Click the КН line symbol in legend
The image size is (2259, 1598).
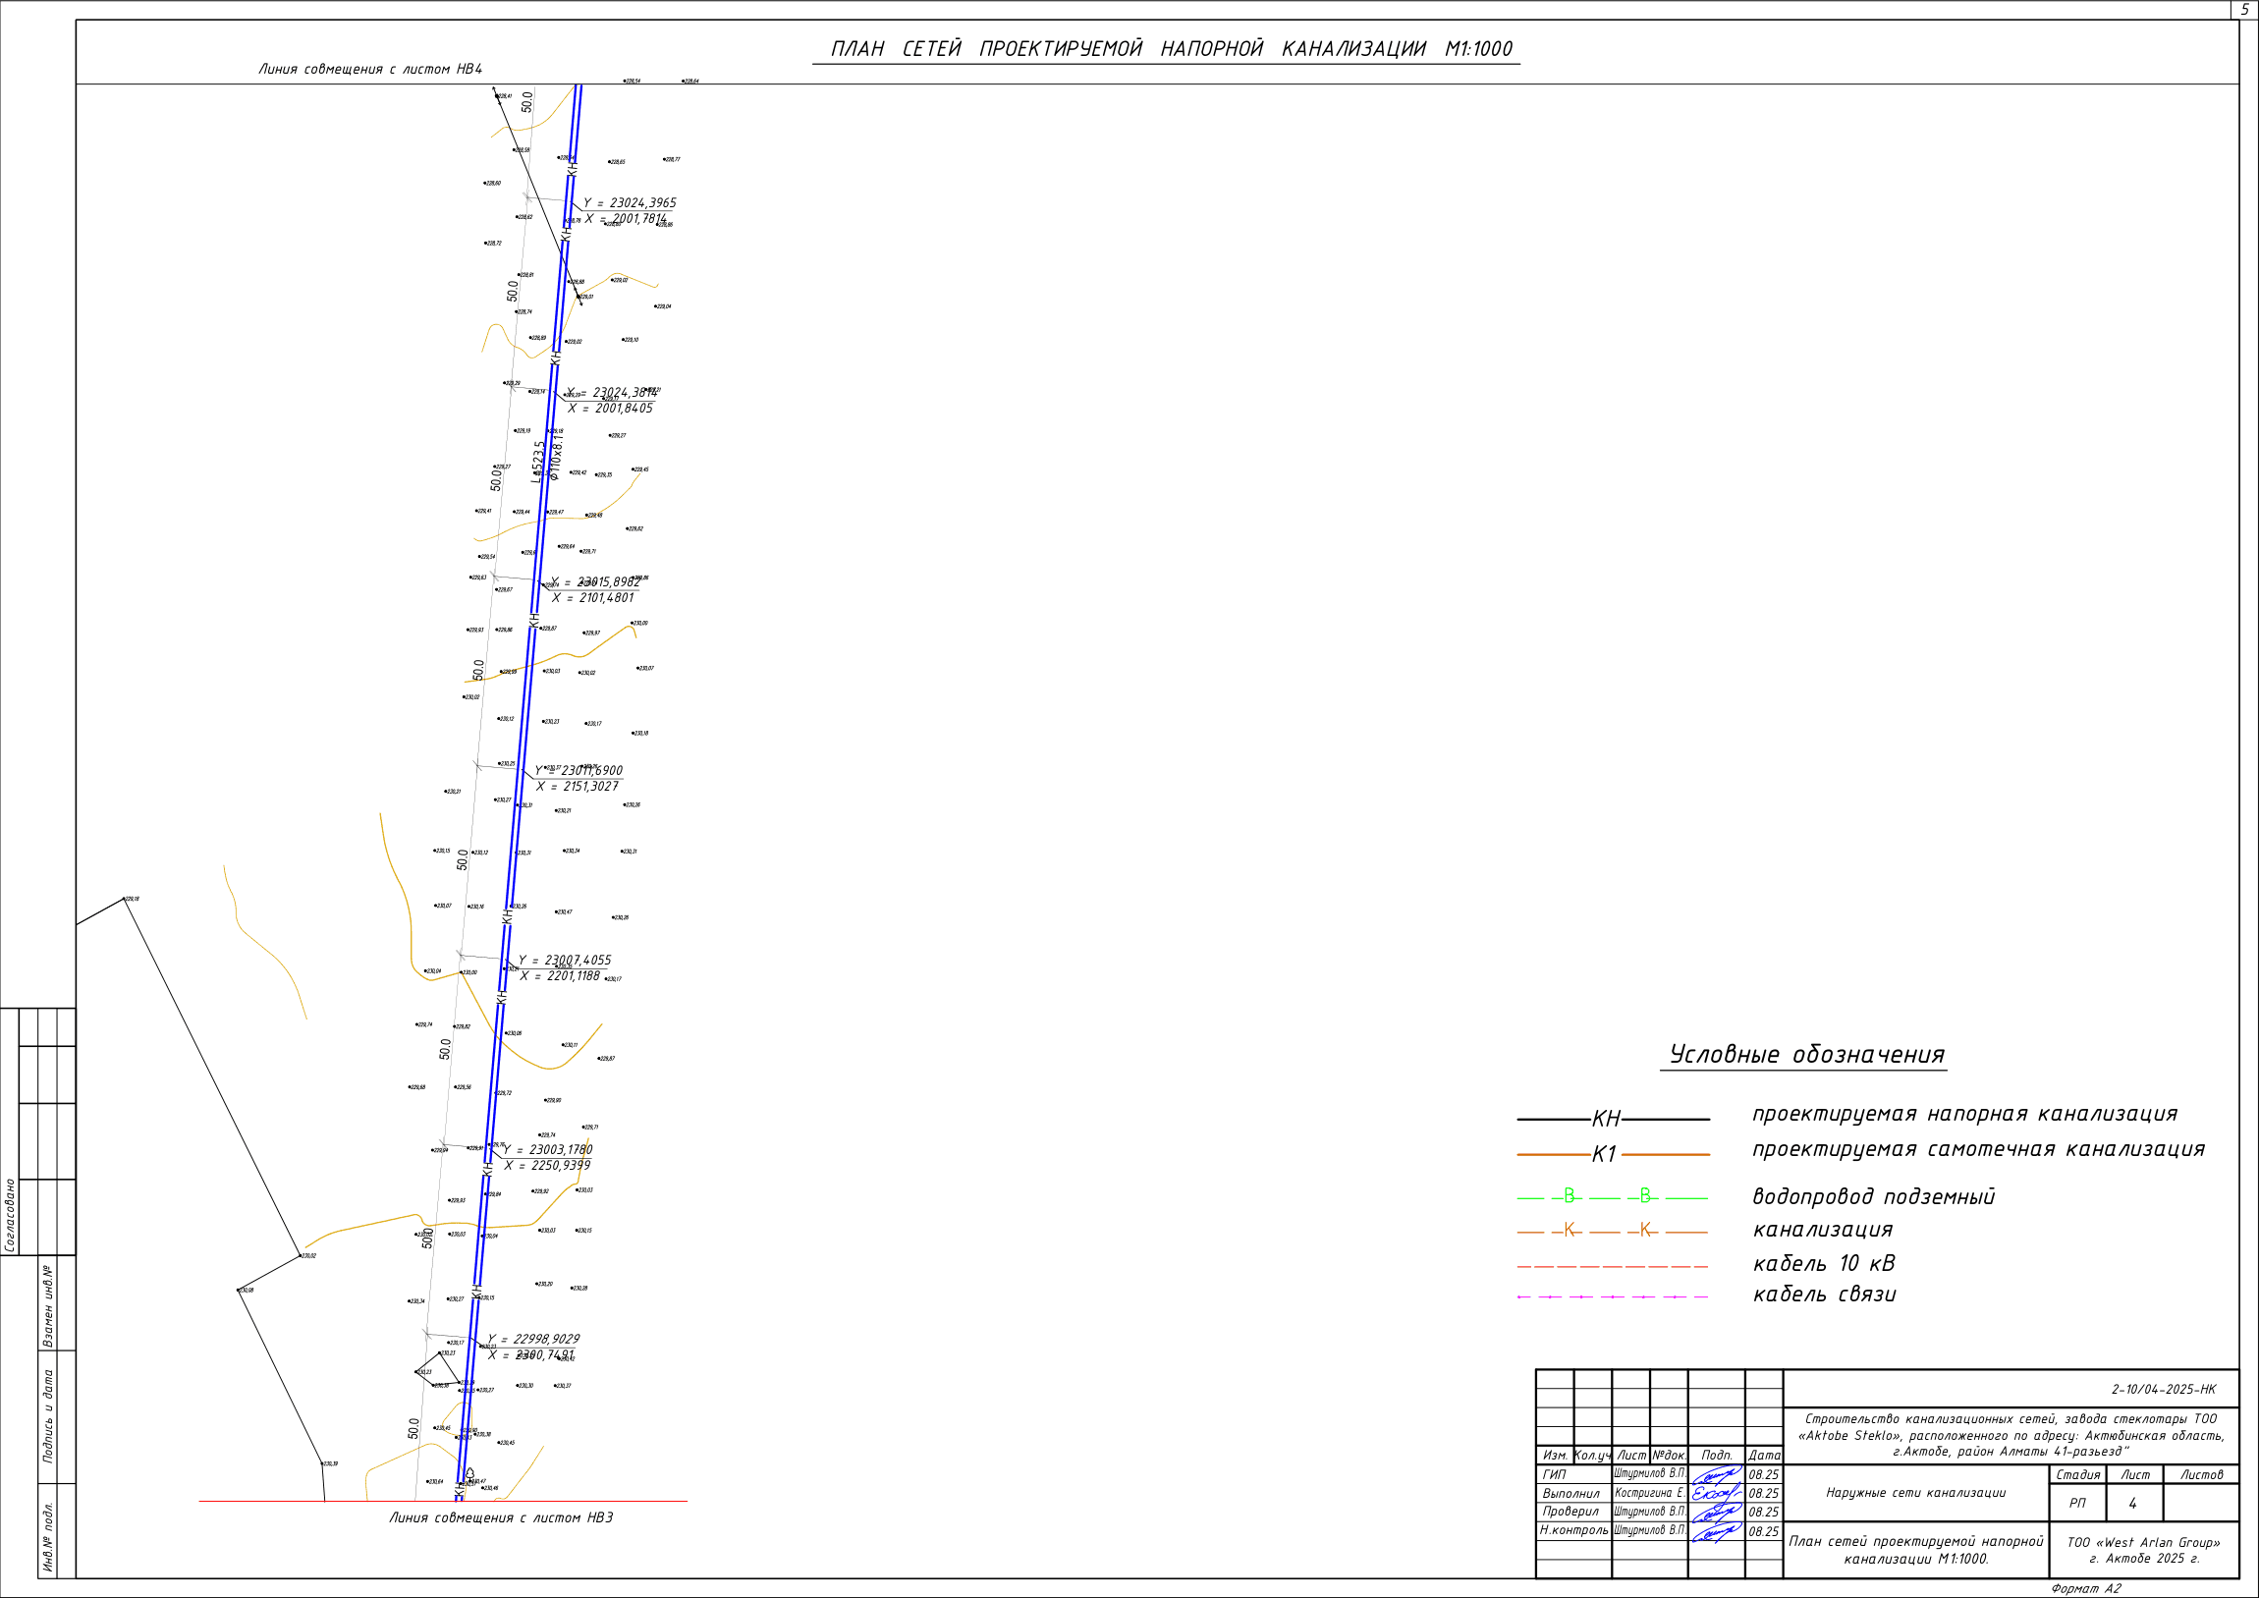1614,1119
